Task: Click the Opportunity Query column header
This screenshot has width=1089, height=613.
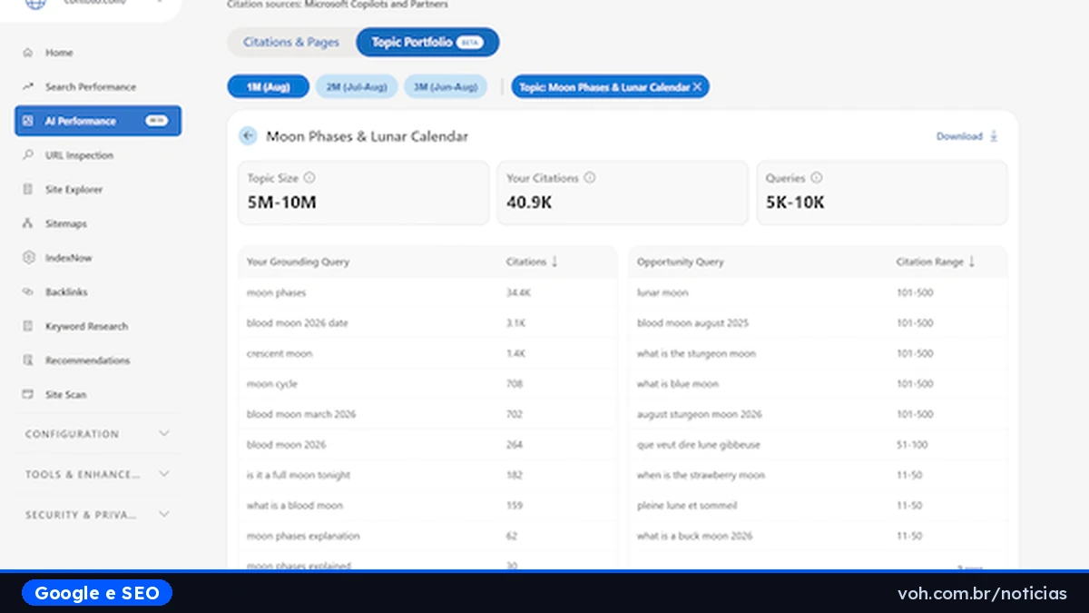Action: coord(681,262)
